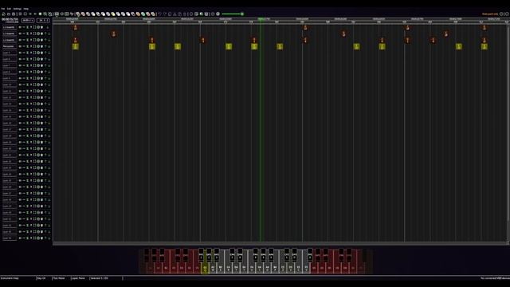Delete Layer 10 with its trash icon
510x287 pixels.
[x=41, y=85]
